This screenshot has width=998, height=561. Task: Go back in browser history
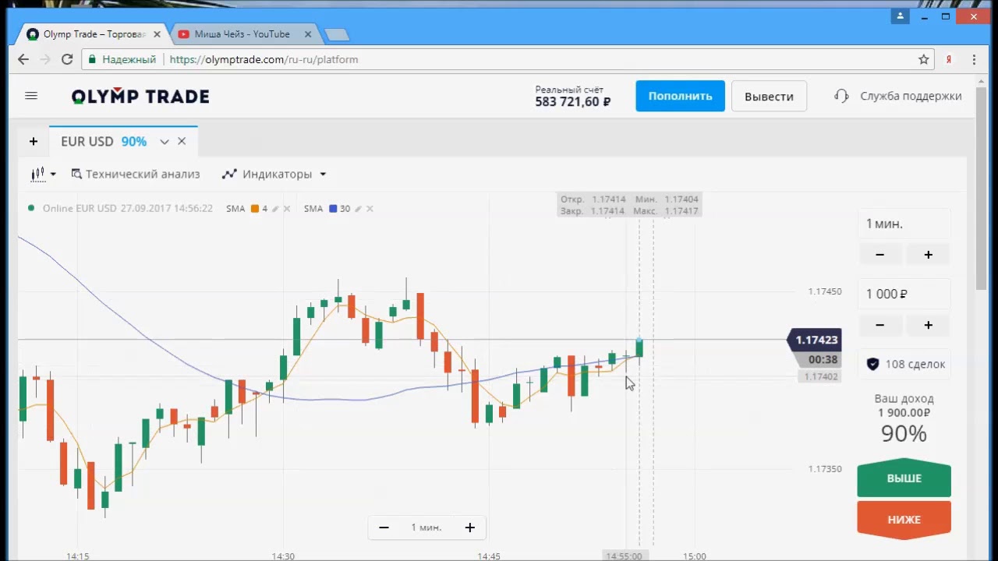[x=23, y=59]
